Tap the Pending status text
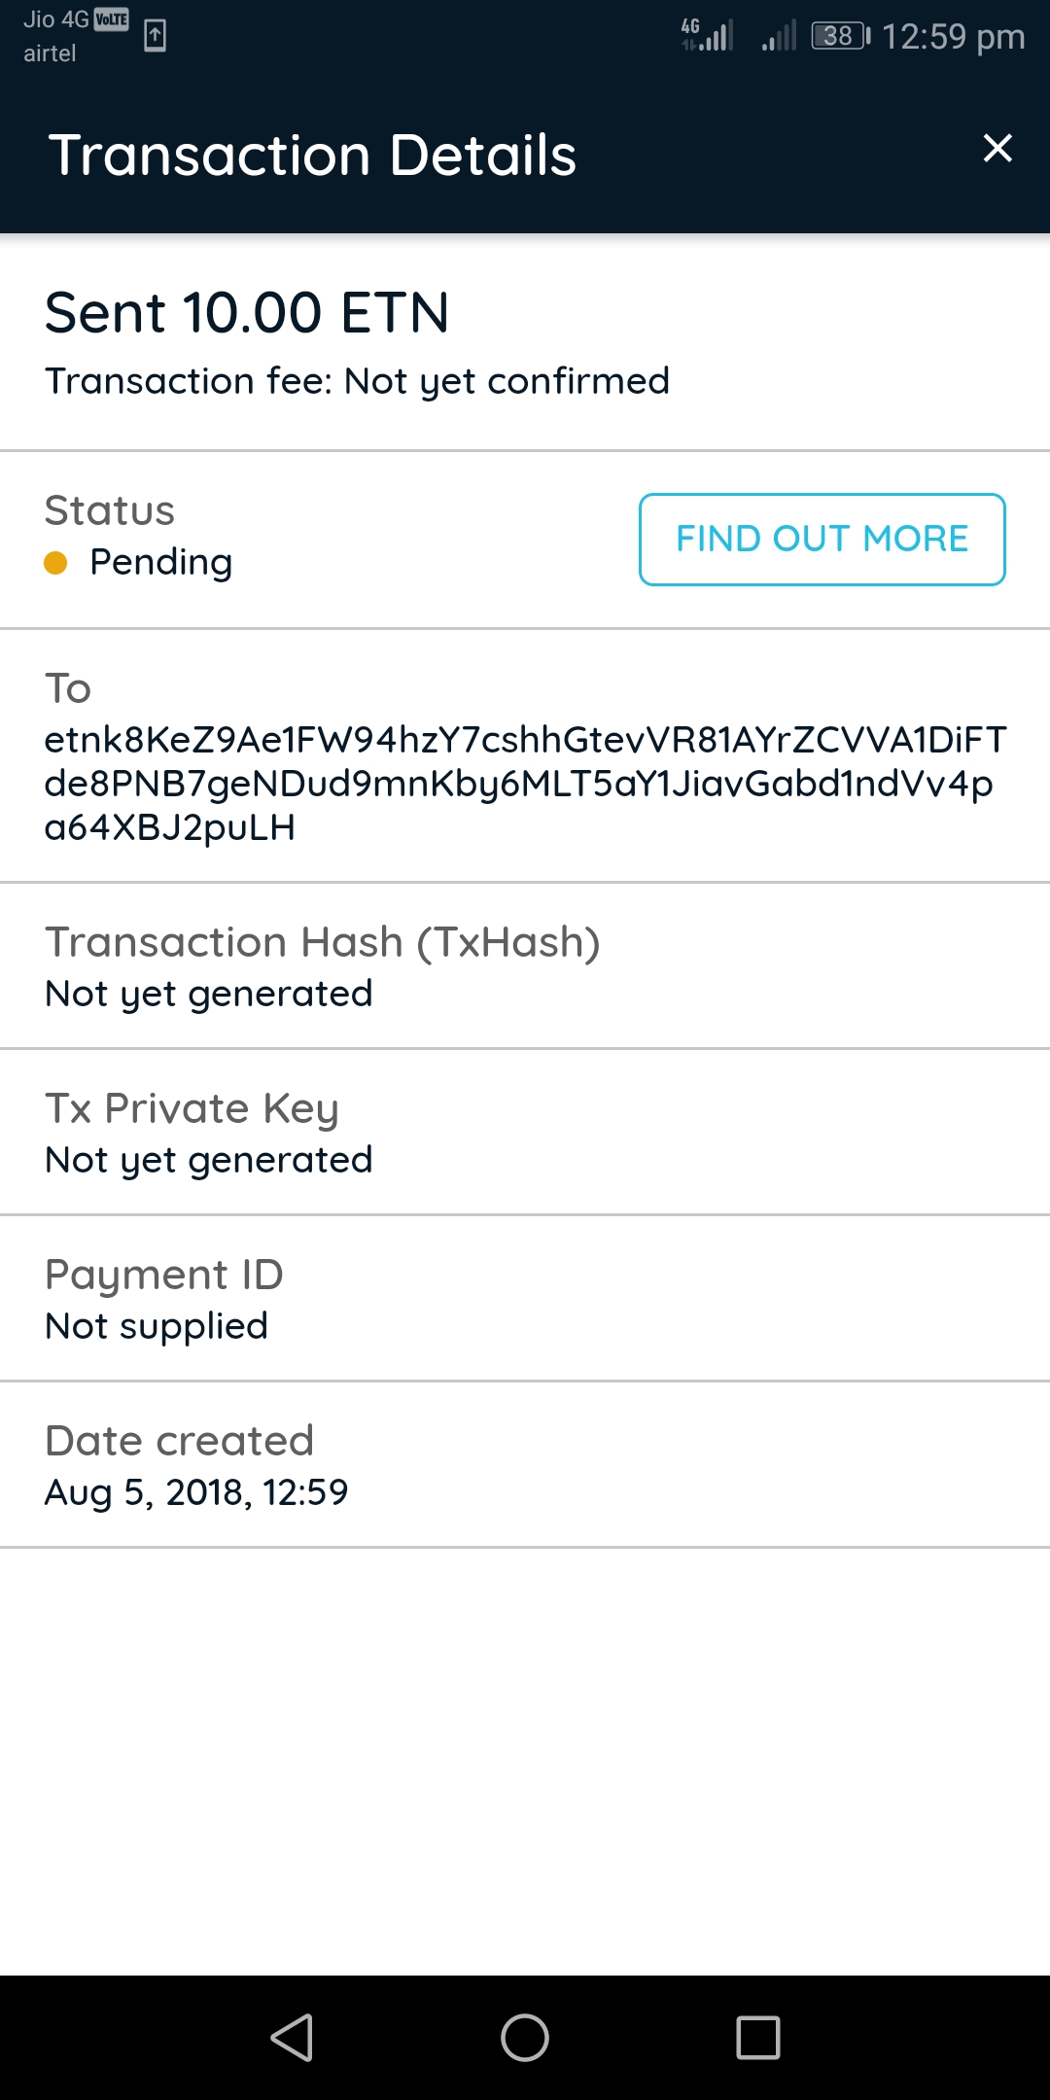1050x2100 pixels. point(161,562)
